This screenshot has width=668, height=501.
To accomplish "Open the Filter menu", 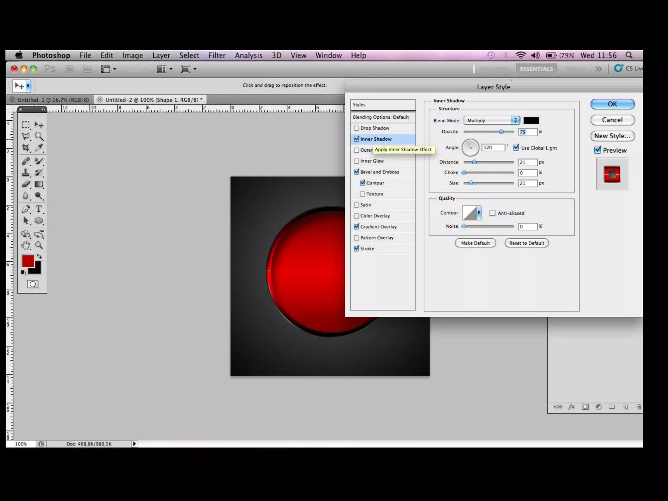I will [x=217, y=55].
